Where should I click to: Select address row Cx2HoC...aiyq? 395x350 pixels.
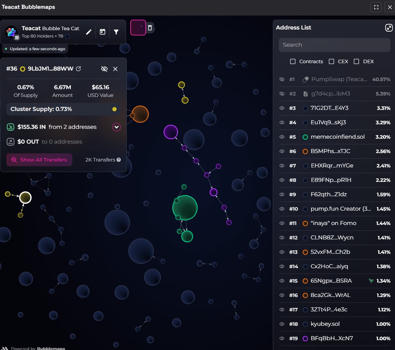335,266
